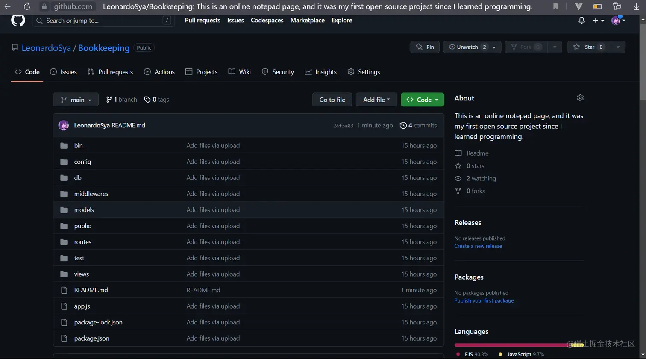
Task: Open the 1 branch link
Action: (x=121, y=100)
